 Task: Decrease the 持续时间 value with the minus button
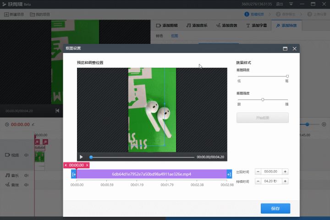[258, 181]
